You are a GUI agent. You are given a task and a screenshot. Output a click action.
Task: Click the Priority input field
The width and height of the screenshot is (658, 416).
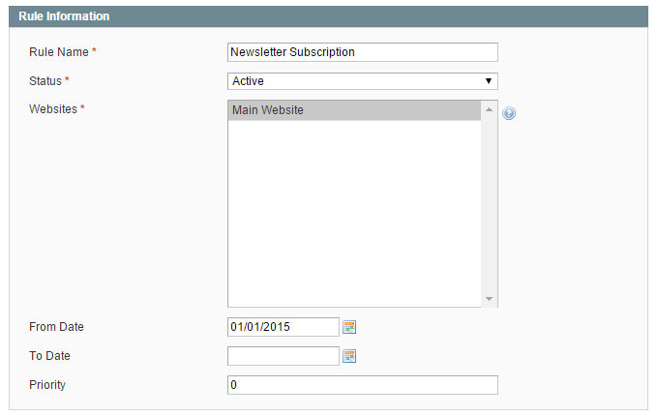pyautogui.click(x=363, y=384)
